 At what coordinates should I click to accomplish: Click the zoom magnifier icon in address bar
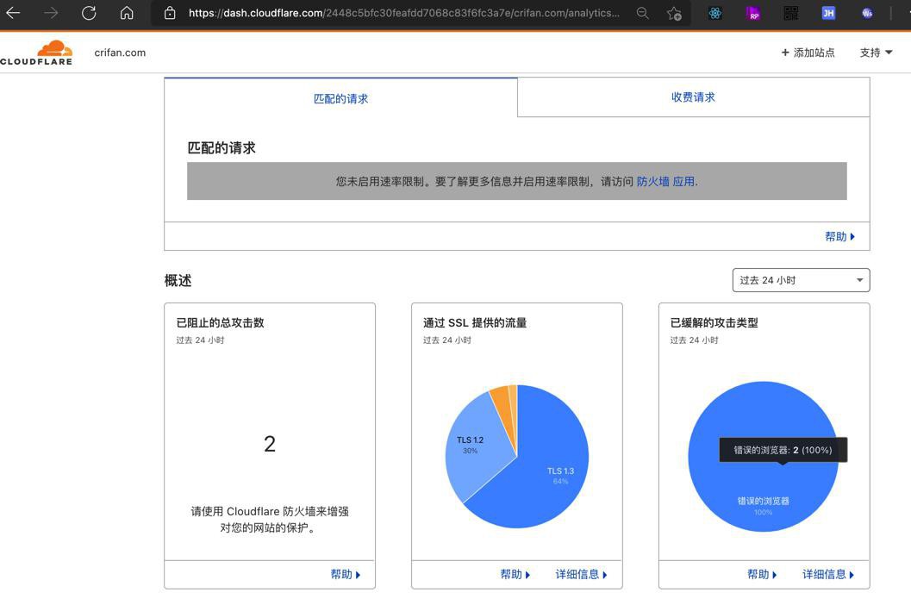click(x=643, y=13)
